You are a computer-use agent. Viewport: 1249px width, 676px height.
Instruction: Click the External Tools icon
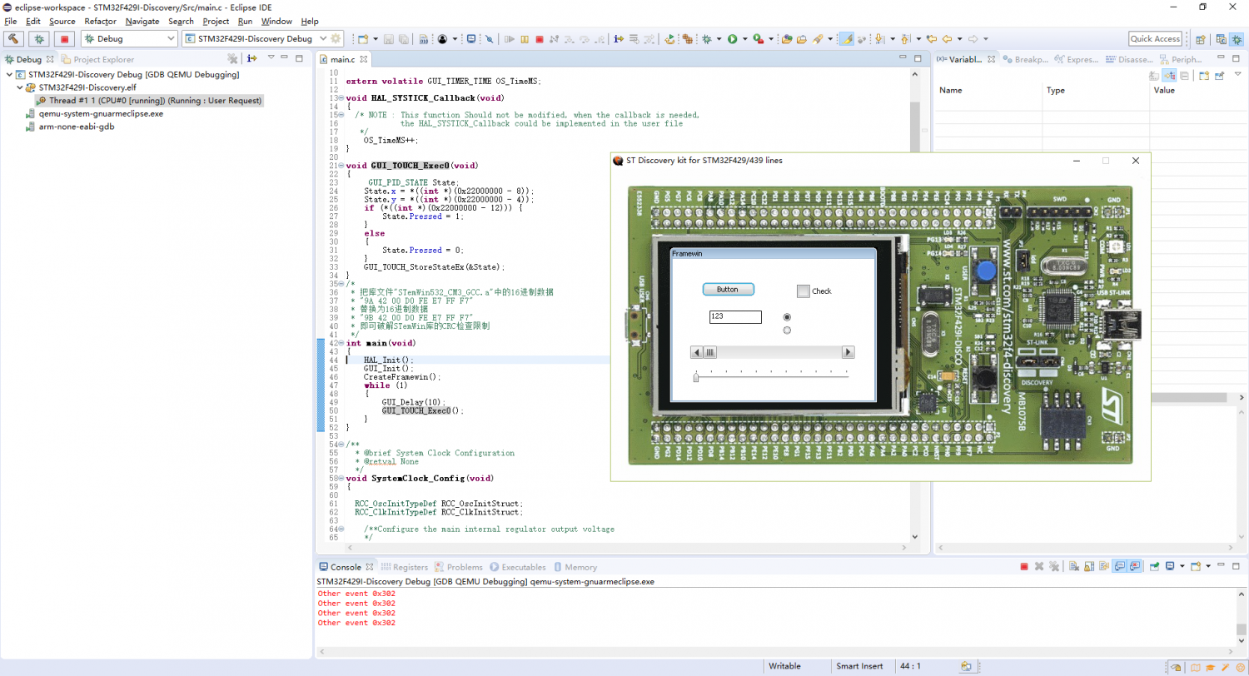coord(759,38)
